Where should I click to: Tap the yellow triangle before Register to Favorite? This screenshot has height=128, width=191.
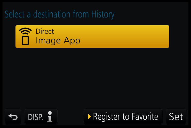[90, 116]
